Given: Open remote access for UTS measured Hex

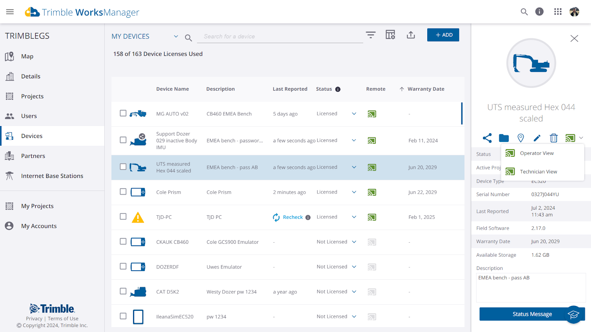Looking at the screenshot, I should click(372, 167).
